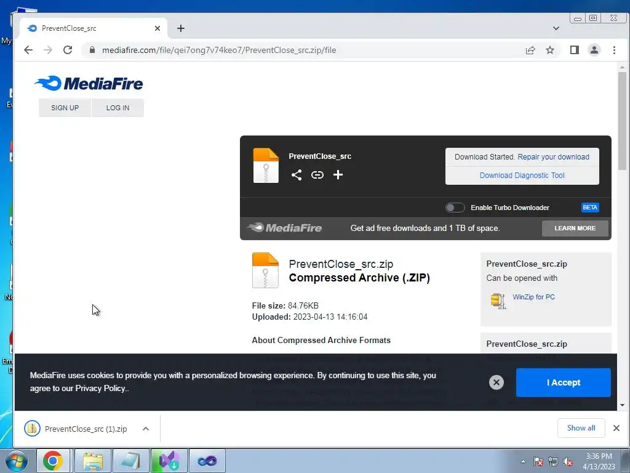This screenshot has width=630, height=473.
Task: Bookmark this tab with star icon
Action: pos(550,50)
